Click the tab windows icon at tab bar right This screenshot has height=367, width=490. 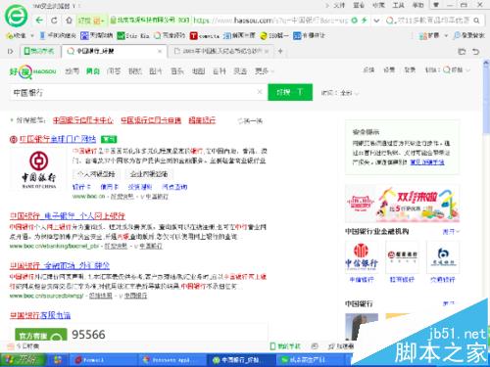[462, 51]
